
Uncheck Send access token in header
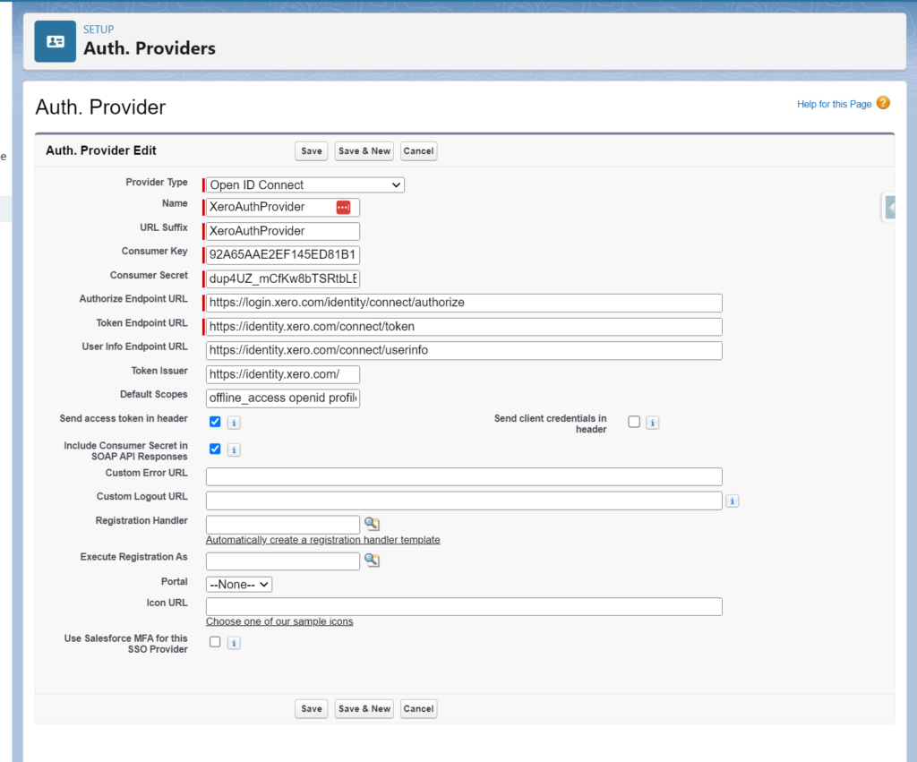point(214,421)
